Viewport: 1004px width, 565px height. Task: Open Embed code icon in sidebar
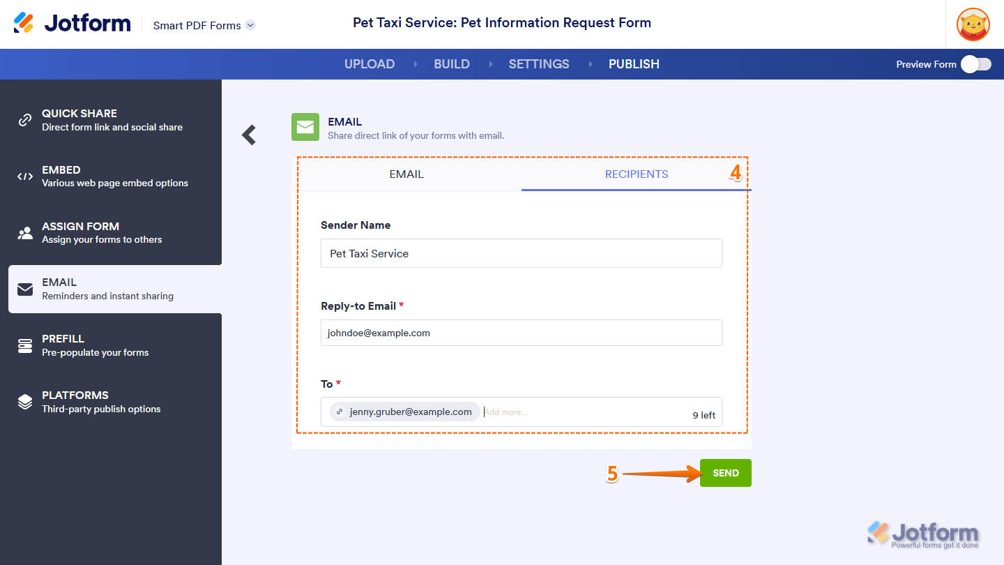(x=25, y=176)
